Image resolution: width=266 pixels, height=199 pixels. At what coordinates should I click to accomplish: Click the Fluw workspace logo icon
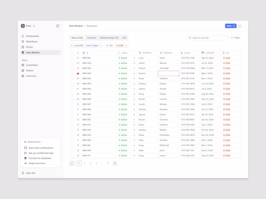pos(23,26)
